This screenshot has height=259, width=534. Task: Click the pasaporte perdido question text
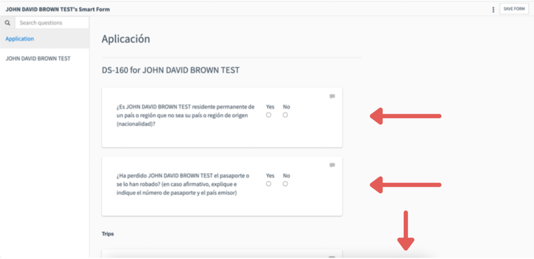click(183, 184)
